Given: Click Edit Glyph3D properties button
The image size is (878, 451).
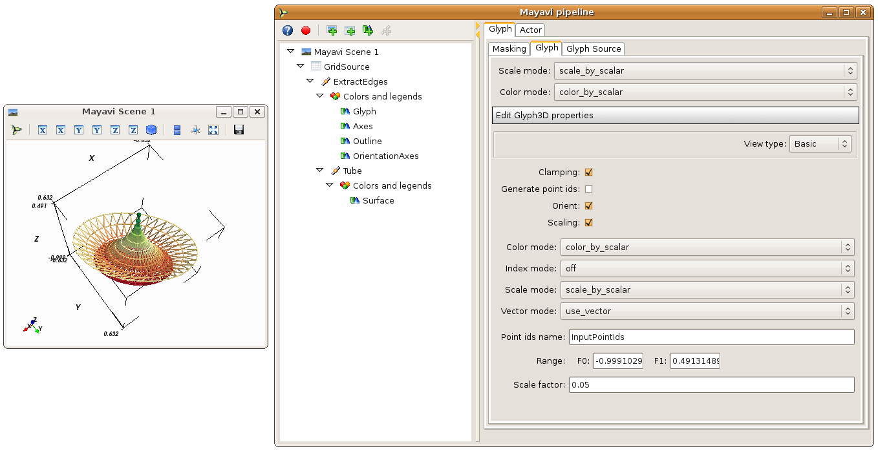Looking at the screenshot, I should coord(676,115).
